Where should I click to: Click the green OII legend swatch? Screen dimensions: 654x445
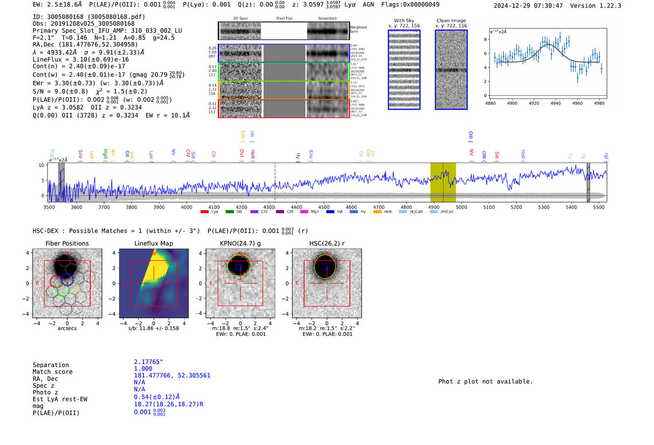click(x=229, y=212)
